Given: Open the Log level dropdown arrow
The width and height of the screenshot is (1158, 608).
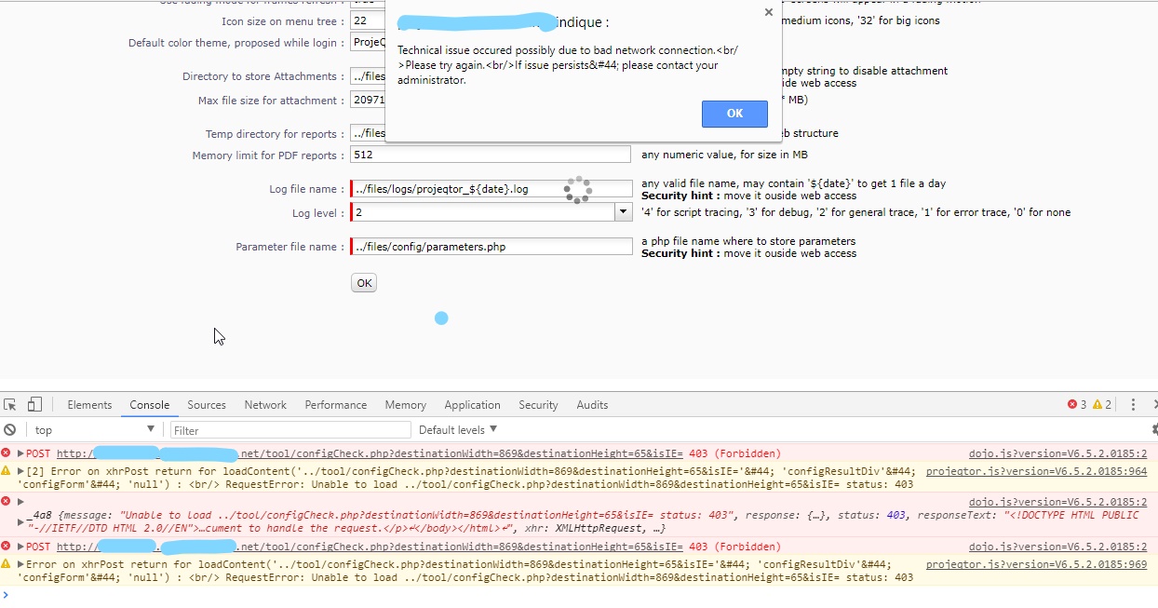Looking at the screenshot, I should 623,212.
